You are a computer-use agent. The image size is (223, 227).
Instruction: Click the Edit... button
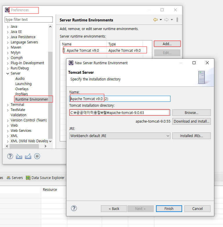click(167, 53)
